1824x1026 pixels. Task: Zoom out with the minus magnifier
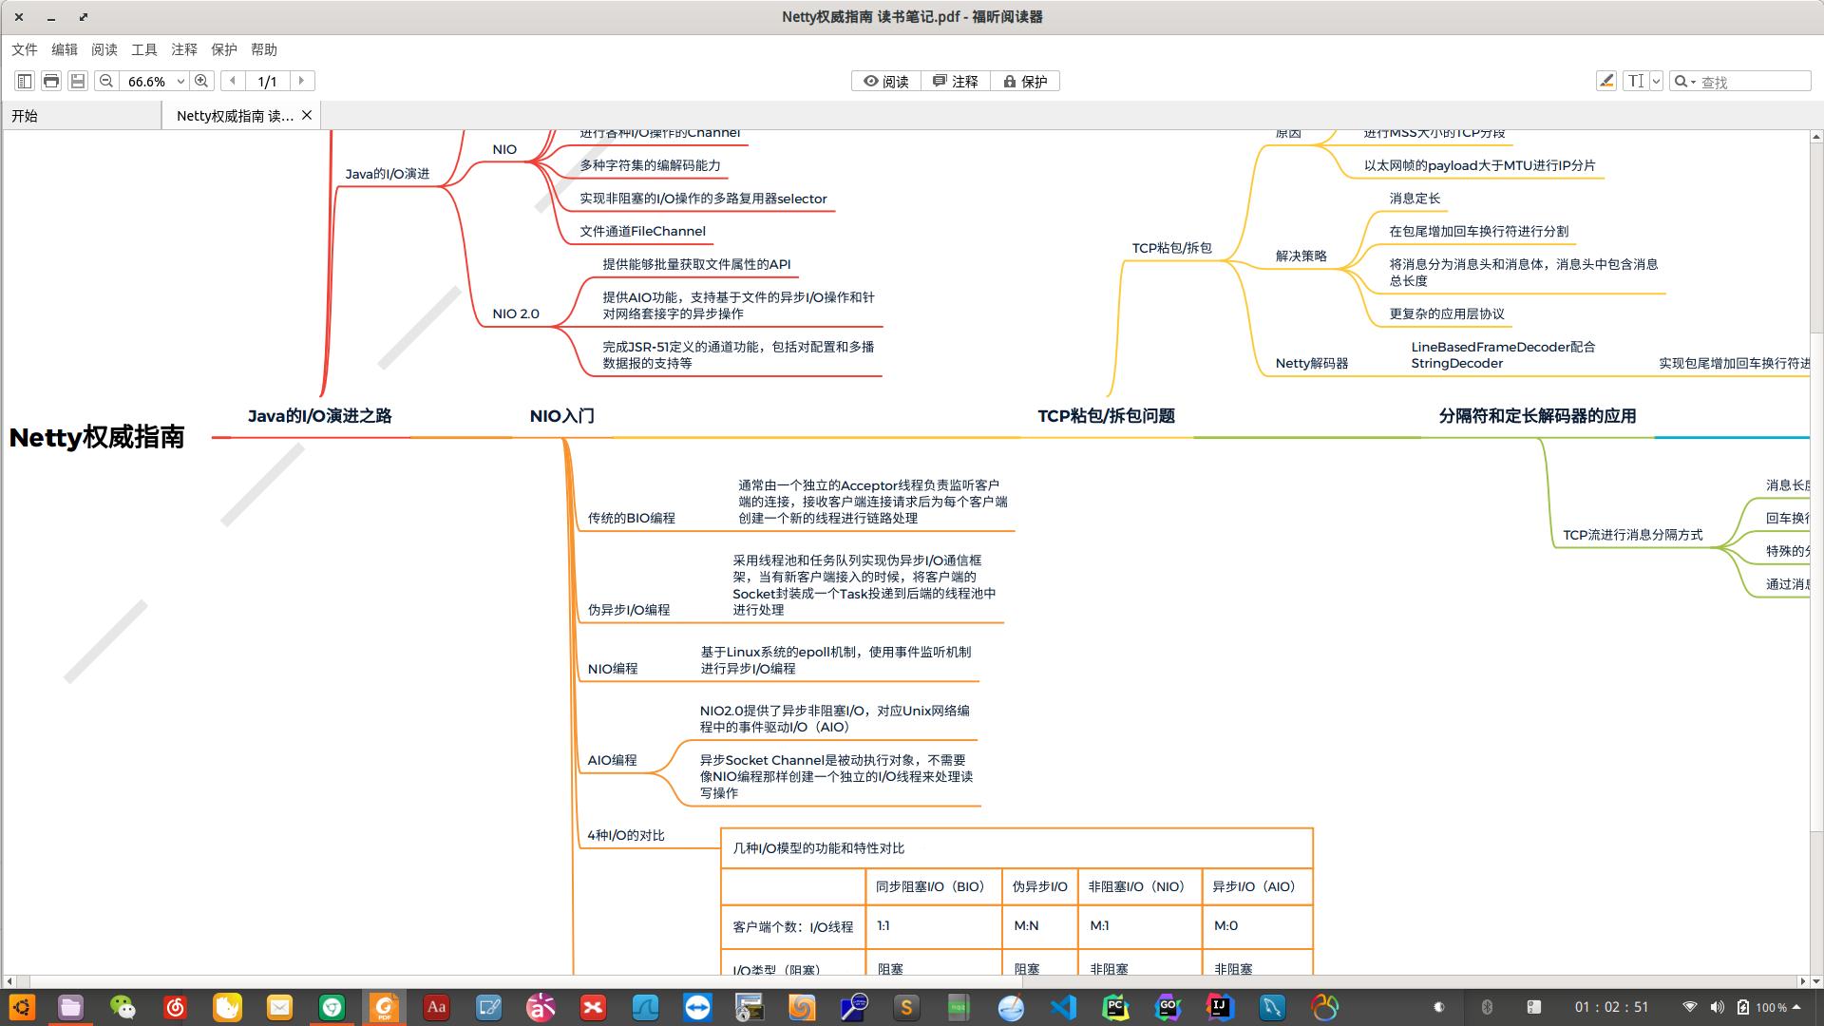(106, 82)
